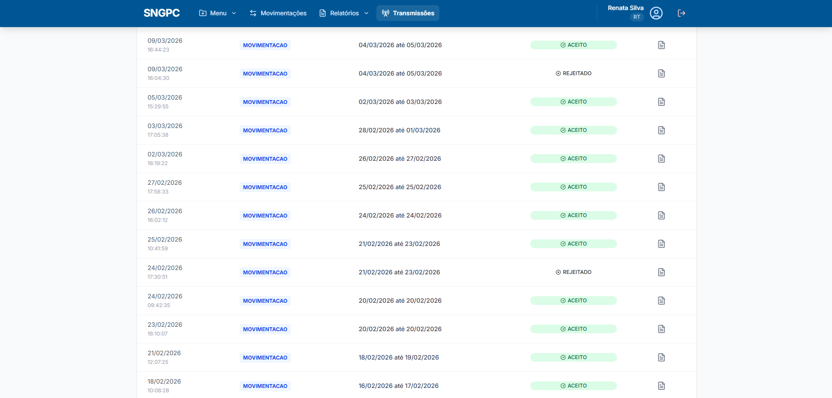Viewport: 832px width, 398px height.
Task: Expand the Menu dropdown
Action: (217, 13)
